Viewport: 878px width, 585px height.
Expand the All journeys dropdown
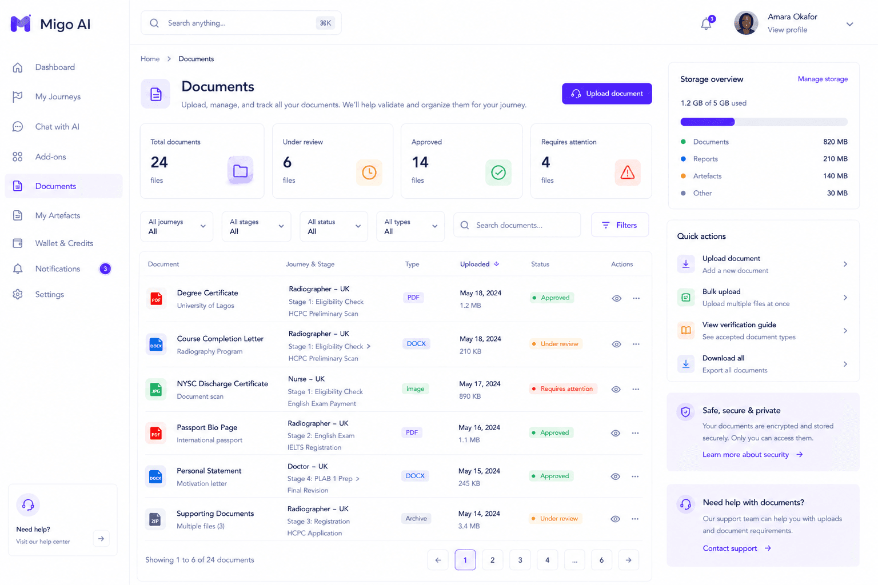click(177, 226)
